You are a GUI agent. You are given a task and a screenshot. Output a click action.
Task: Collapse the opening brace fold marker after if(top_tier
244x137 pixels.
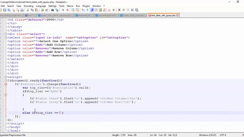coord(6,95)
